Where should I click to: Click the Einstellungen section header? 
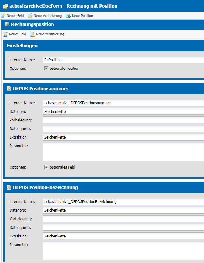pyautogui.click(x=22, y=46)
